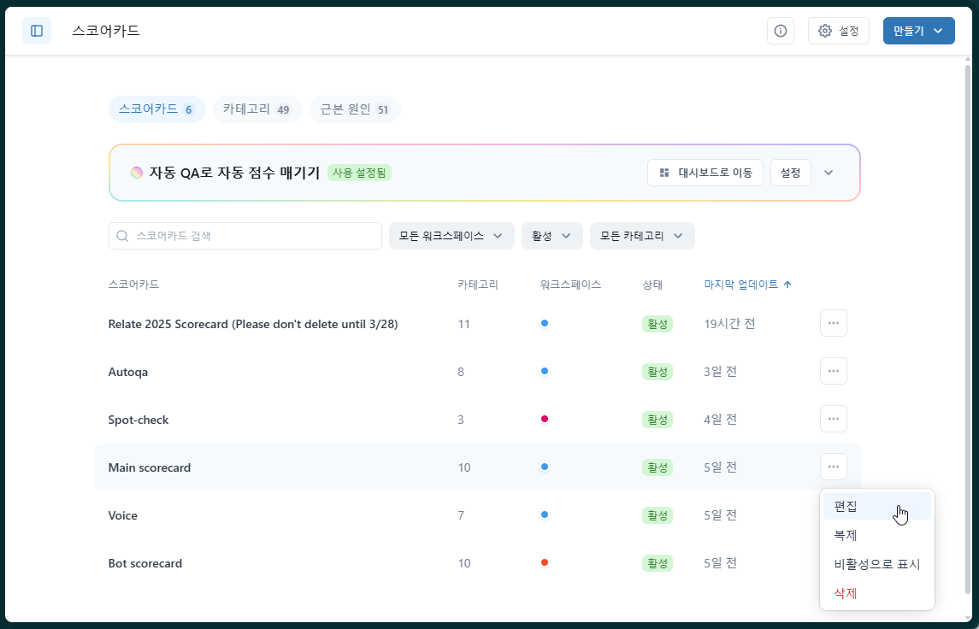Click the blue workspace dot for Autoqa
Image resolution: width=979 pixels, height=629 pixels.
[545, 371]
